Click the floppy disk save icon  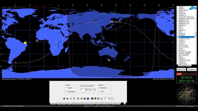pyautogui.click(x=84, y=99)
